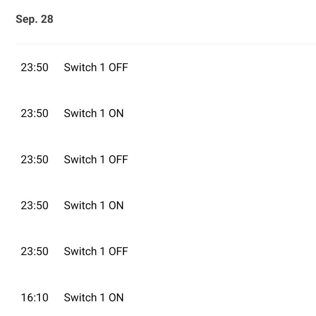The width and height of the screenshot is (316, 316).
Task: Select the 16:10 timestamp
Action: coord(35,297)
